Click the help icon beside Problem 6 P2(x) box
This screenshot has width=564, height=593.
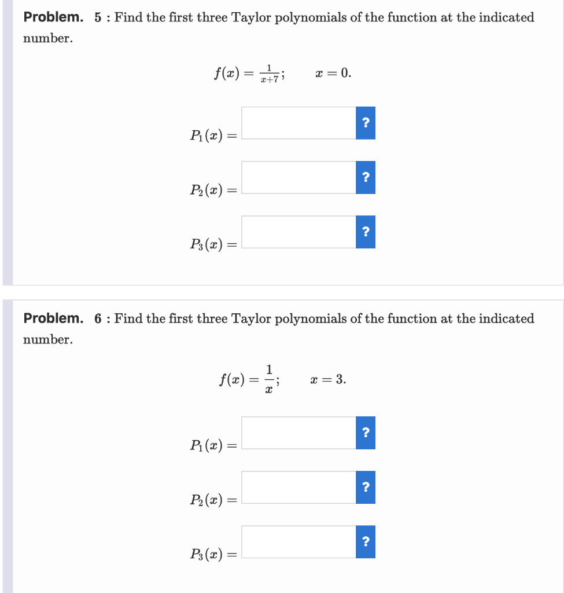pos(365,487)
